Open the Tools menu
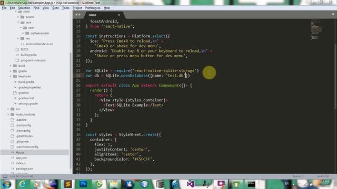Screen dimensions: 337x189 coord(66,8)
